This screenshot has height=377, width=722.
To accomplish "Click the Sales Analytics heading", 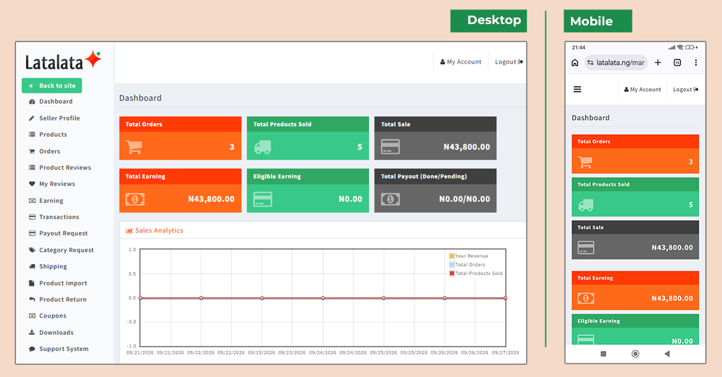I will 159,230.
